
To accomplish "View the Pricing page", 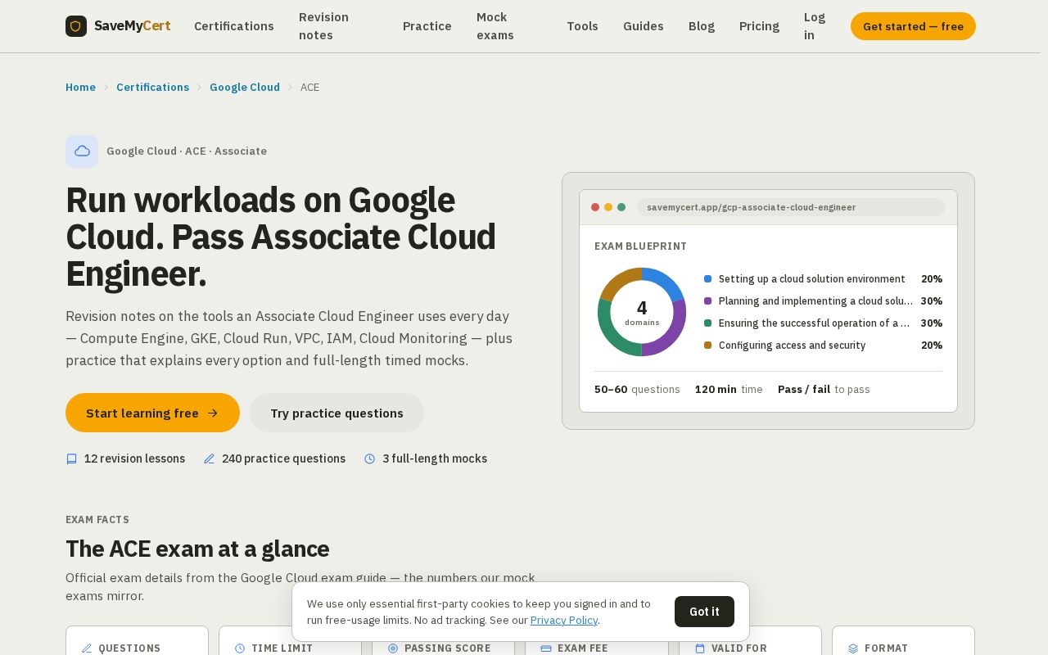I will click(x=759, y=26).
